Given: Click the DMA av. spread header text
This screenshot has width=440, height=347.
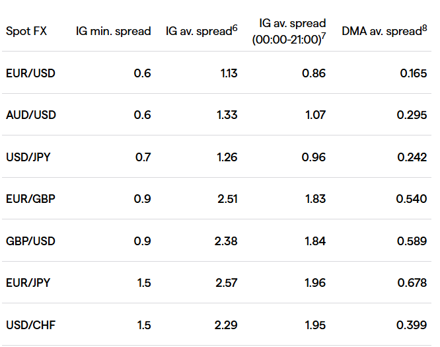Looking at the screenshot, I should [381, 31].
